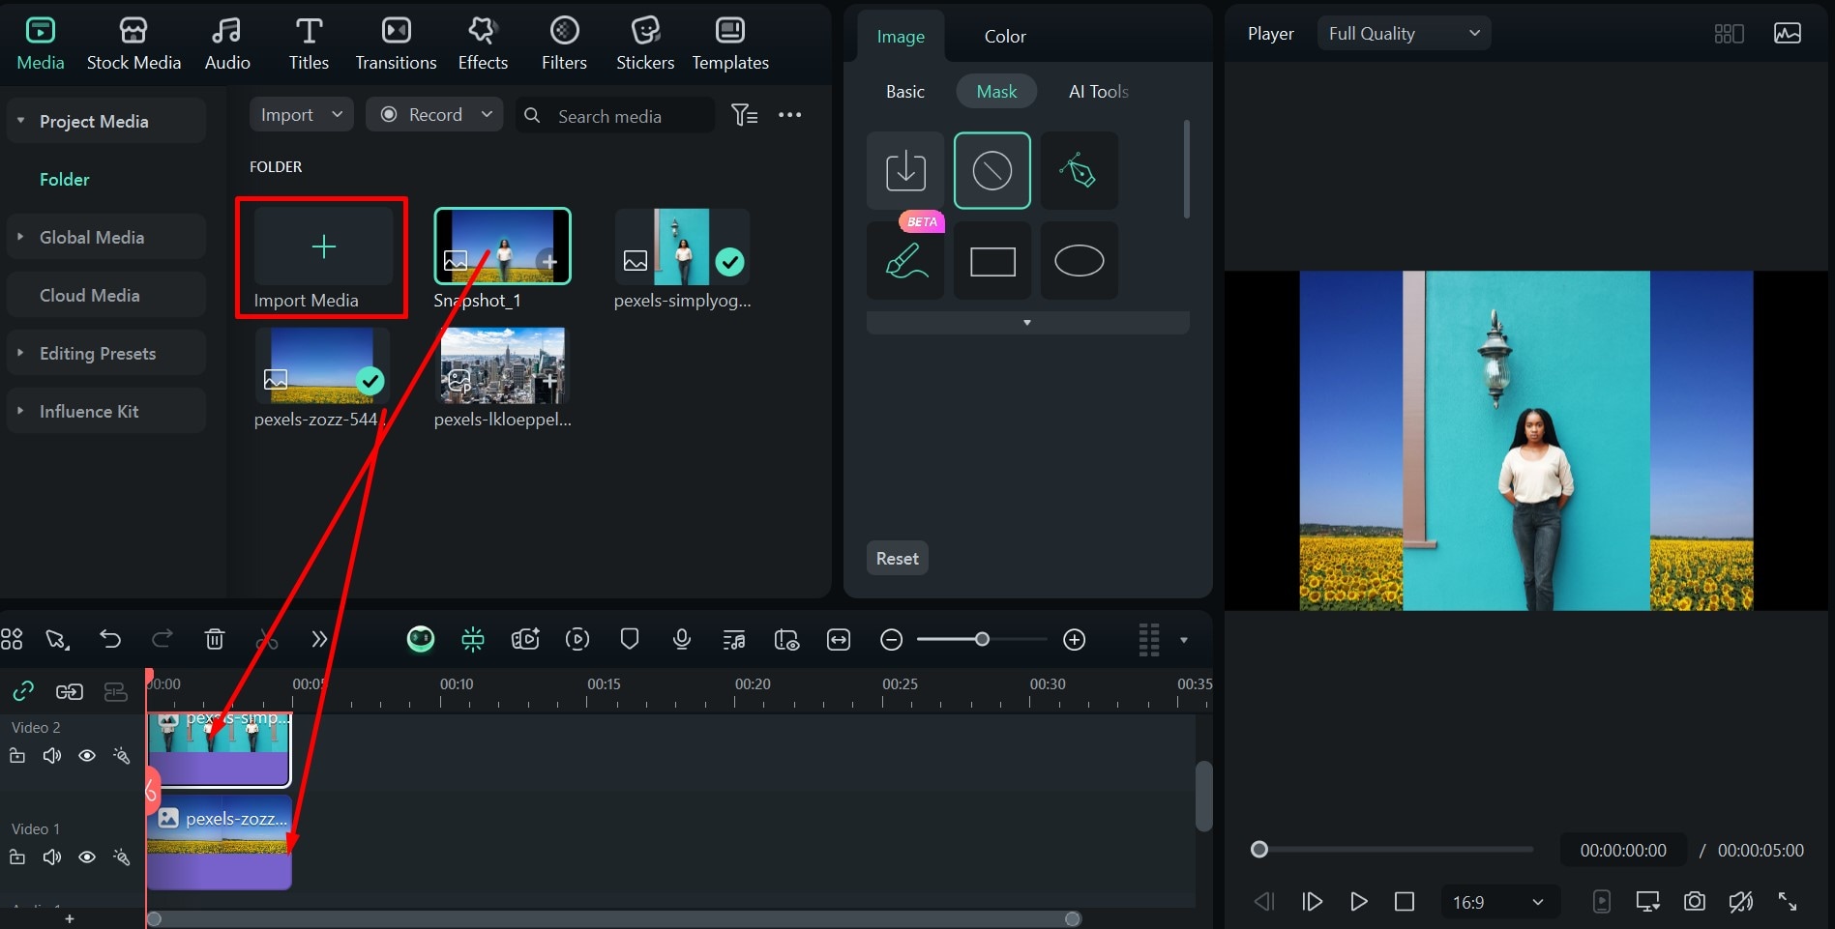The width and height of the screenshot is (1835, 929).
Task: Click the delete trash icon
Action: click(215, 639)
